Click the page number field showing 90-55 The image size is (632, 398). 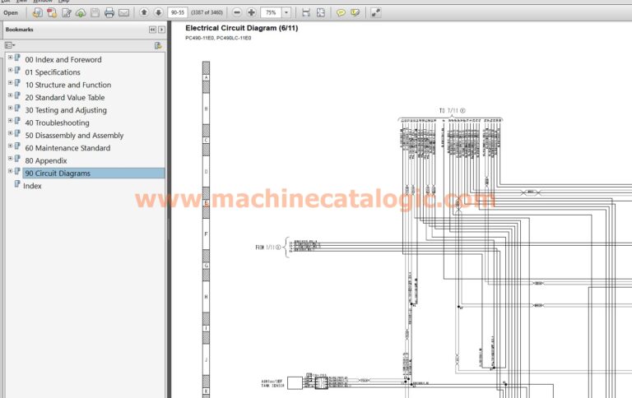coord(178,12)
